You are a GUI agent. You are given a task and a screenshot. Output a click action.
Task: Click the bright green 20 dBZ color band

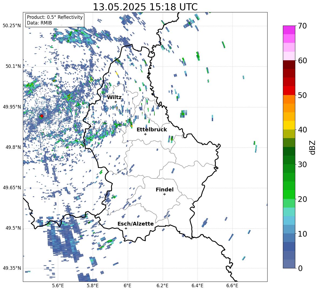[x=289, y=194]
